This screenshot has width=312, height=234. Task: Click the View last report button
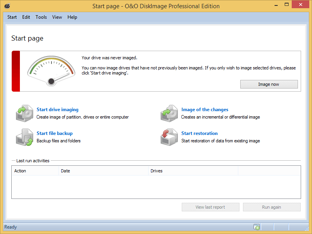(x=210, y=207)
